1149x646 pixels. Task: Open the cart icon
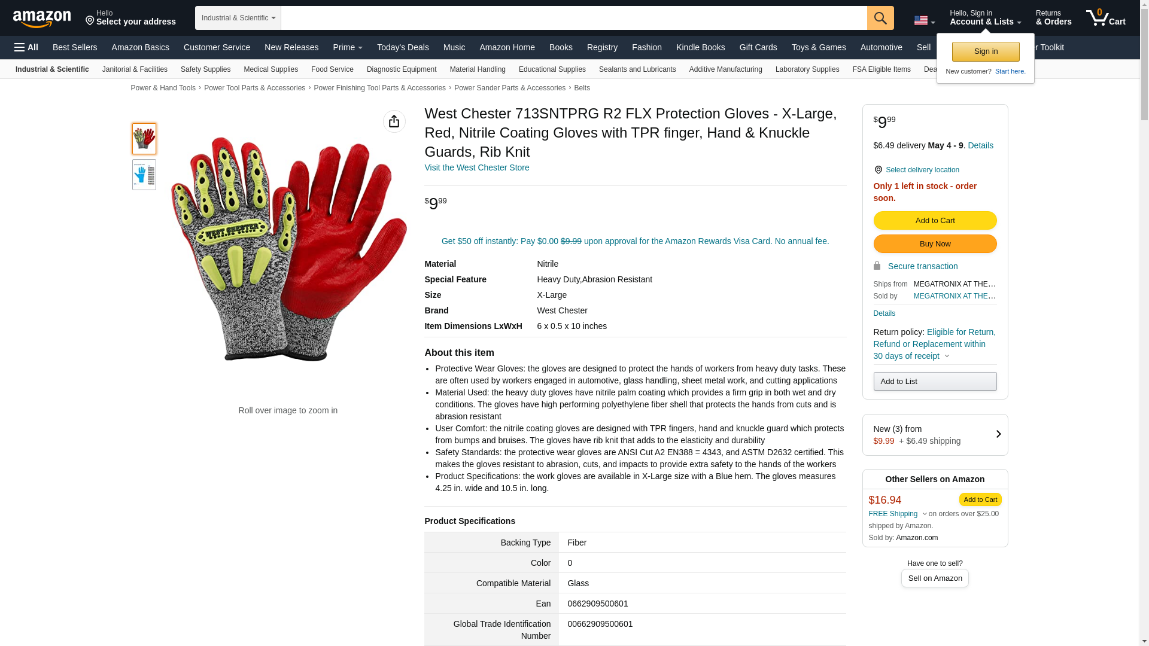(x=1106, y=17)
